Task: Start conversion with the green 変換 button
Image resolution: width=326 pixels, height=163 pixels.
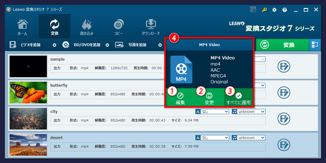Action: 282,45
